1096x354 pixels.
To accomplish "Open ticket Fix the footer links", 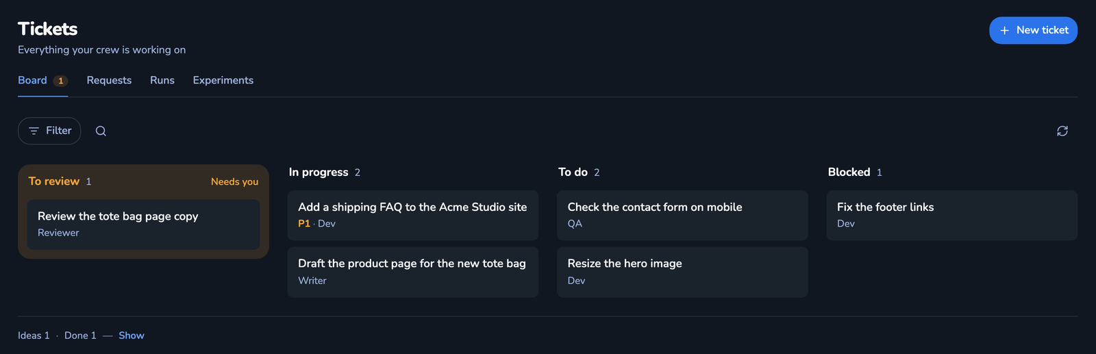I will pos(951,215).
